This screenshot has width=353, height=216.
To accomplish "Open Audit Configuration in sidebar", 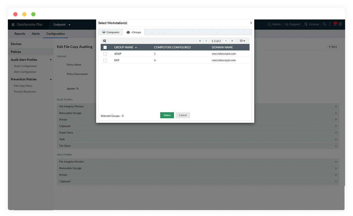I will pos(25,66).
